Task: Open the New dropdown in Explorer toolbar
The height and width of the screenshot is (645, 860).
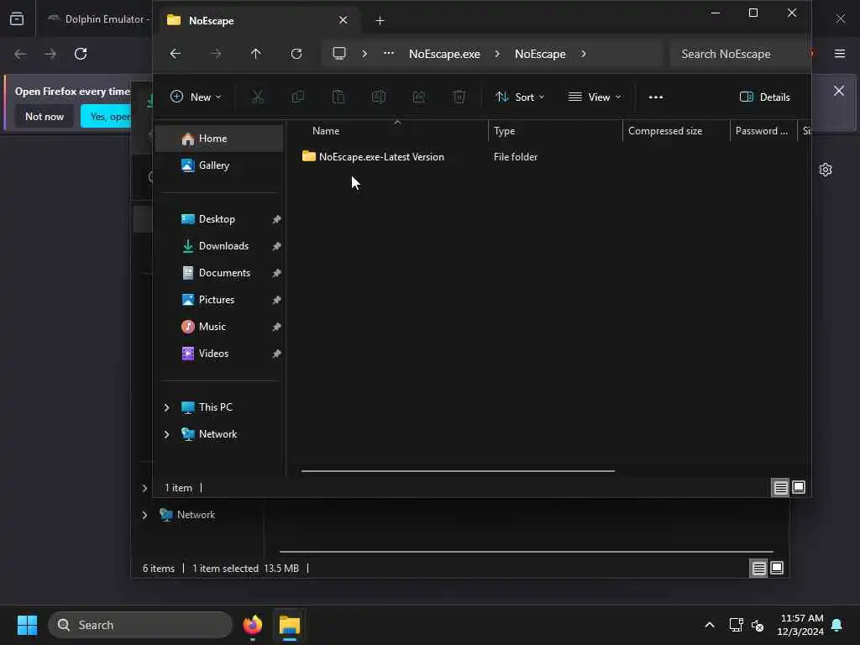Action: [196, 97]
